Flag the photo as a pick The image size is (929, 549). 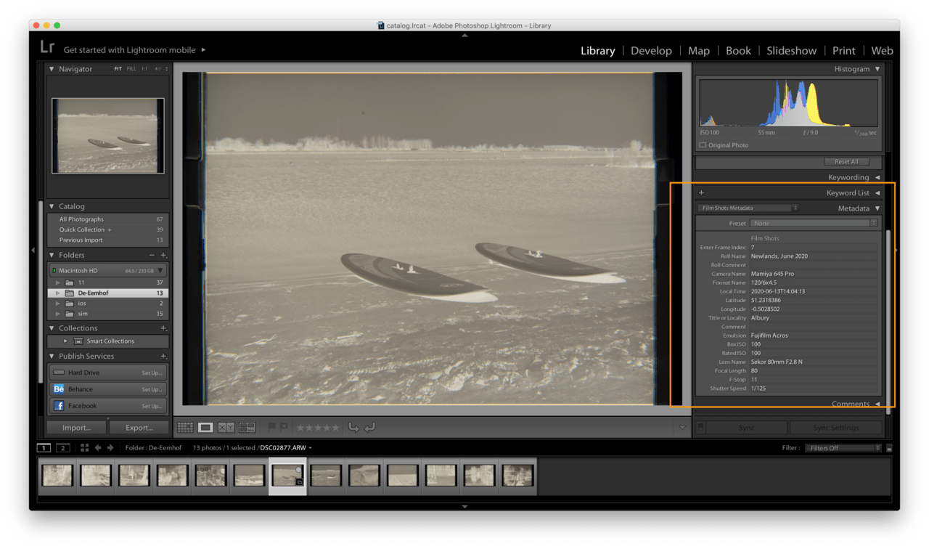[272, 427]
